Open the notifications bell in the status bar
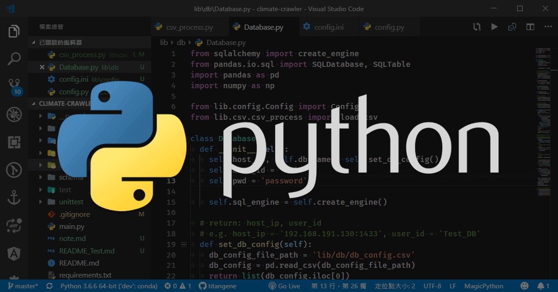This screenshot has height=292, width=558. [541, 286]
